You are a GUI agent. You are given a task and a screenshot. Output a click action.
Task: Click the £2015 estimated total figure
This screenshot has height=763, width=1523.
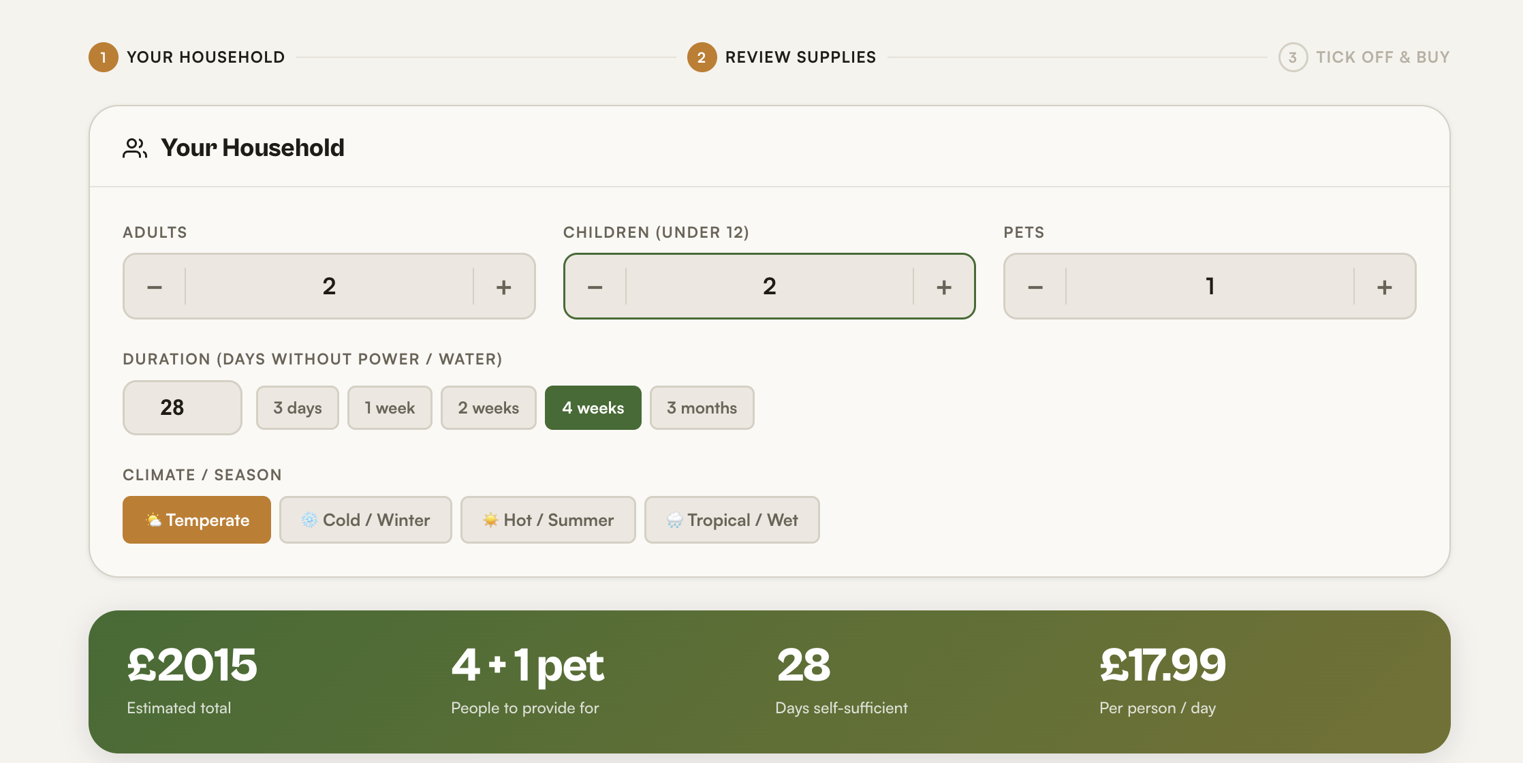coord(192,665)
